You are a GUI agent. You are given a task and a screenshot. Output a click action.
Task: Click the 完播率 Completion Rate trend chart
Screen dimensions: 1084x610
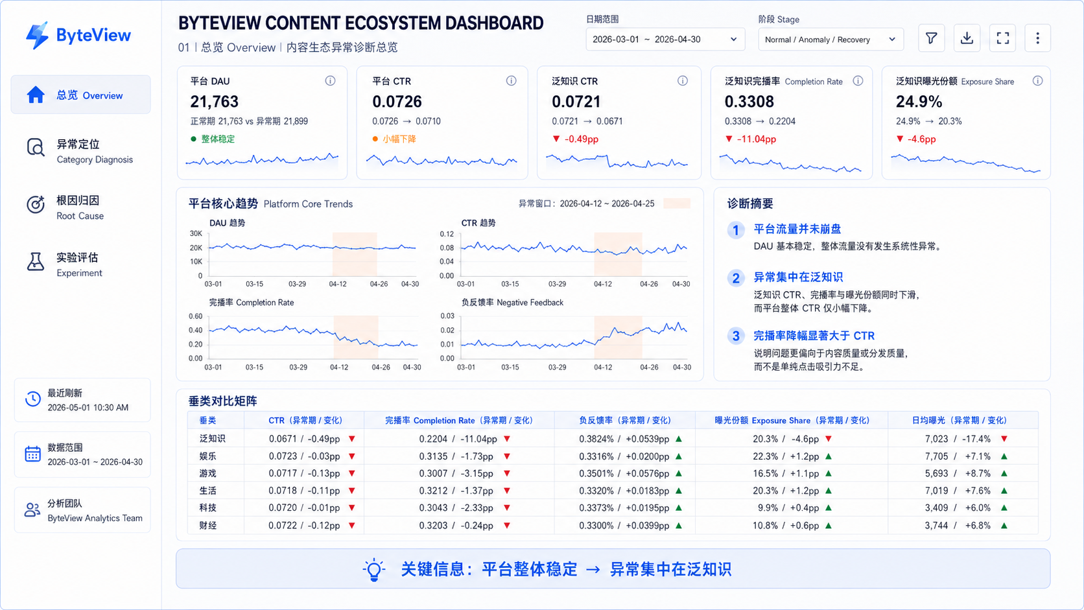(312, 337)
